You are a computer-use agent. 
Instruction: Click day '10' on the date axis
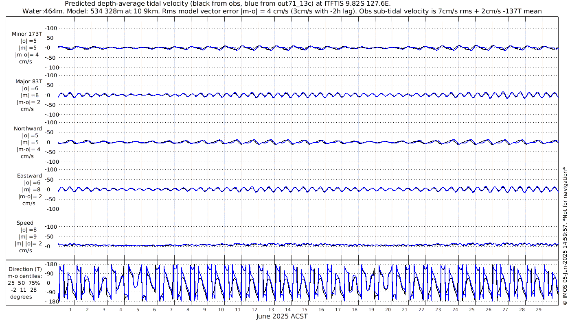[221, 310]
